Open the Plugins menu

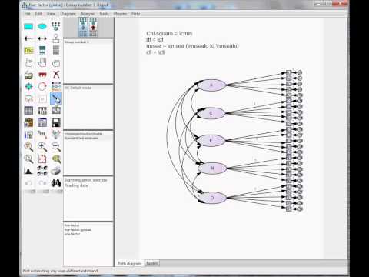(120, 14)
